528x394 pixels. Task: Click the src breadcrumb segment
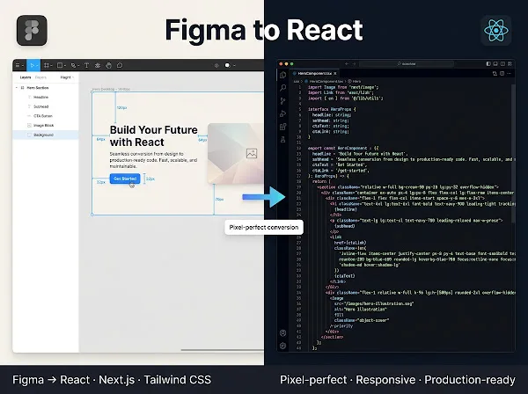coord(297,81)
